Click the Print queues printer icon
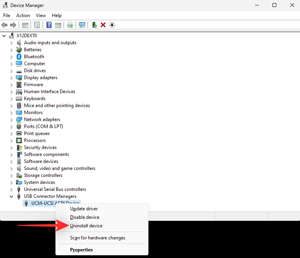Viewport: 300px width, 258px height. click(x=19, y=133)
